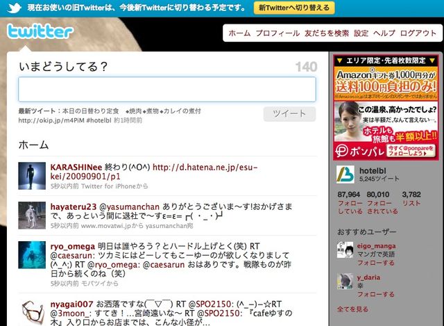The width and height of the screenshot is (444, 326).
Task: Open the ホーム menu item
Action: (x=239, y=33)
